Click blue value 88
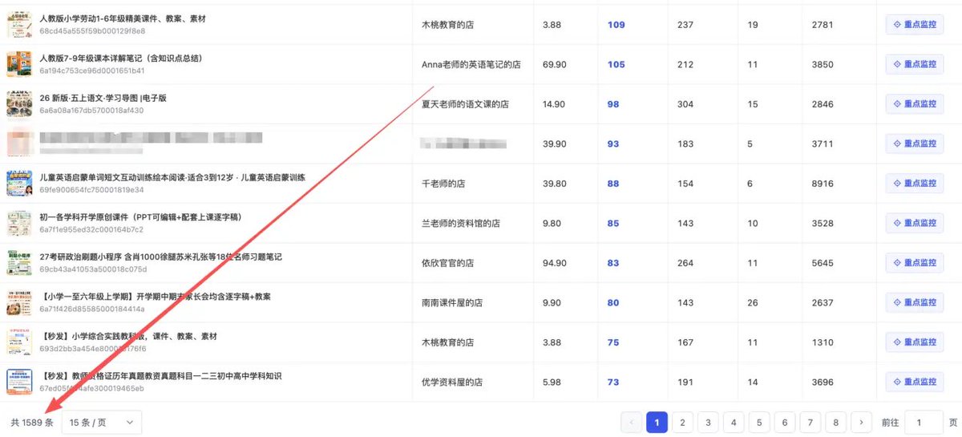 (613, 184)
